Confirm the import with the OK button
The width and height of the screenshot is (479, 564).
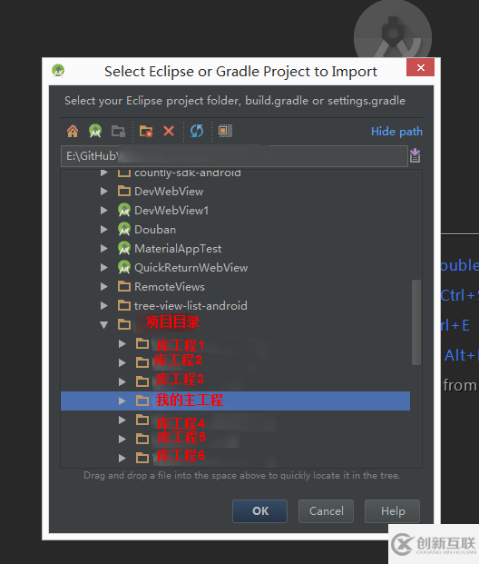259,510
